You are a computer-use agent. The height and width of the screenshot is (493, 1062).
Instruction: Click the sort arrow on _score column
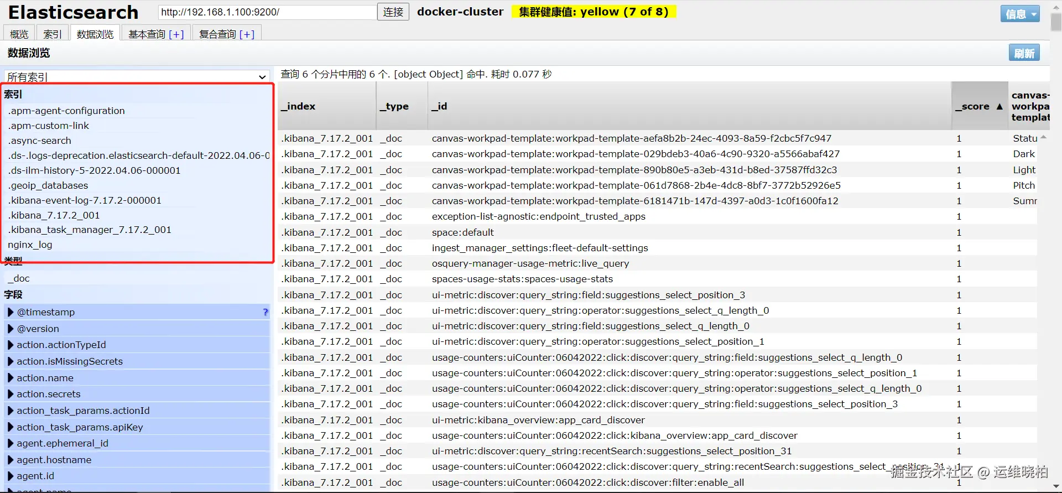click(x=999, y=106)
